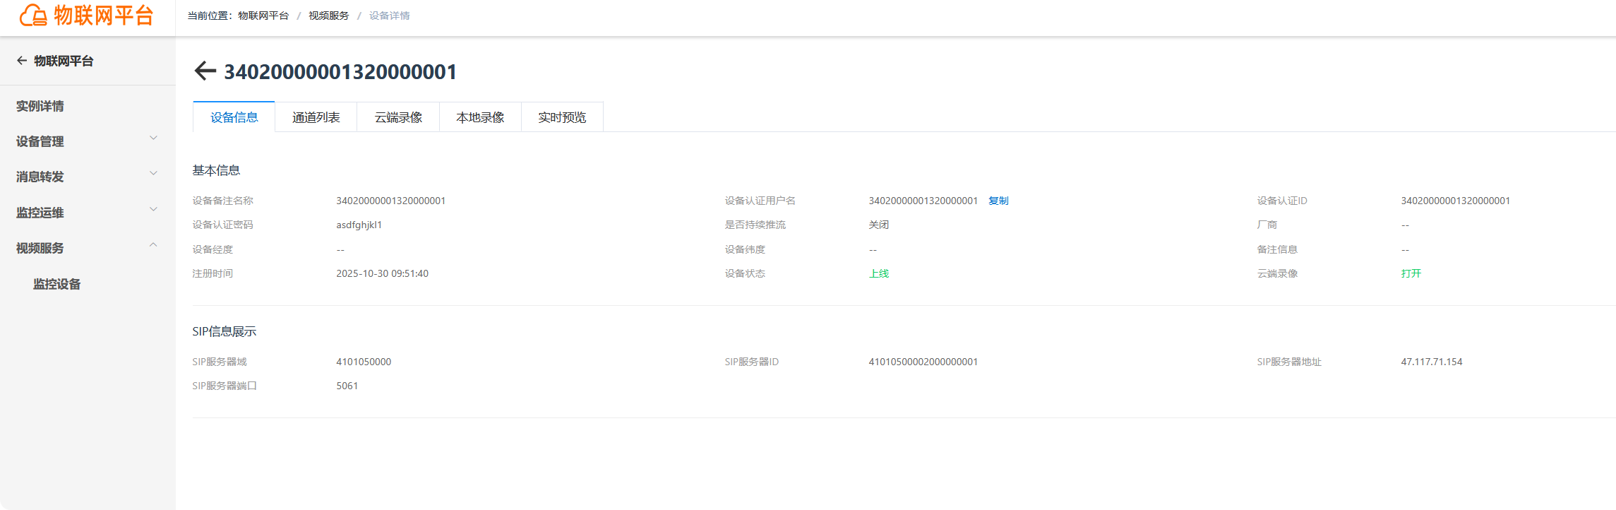Image resolution: width=1616 pixels, height=510 pixels.
Task: Expand the 设备管理 menu chevron
Action: [153, 138]
